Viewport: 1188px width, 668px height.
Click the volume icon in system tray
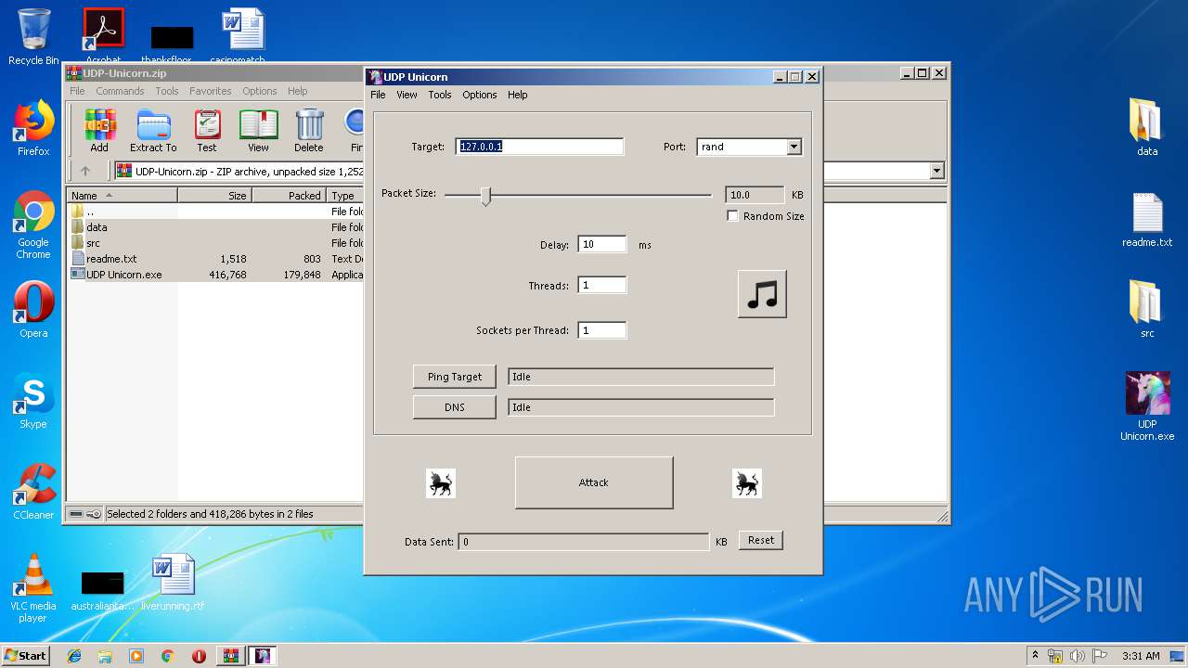[1077, 656]
